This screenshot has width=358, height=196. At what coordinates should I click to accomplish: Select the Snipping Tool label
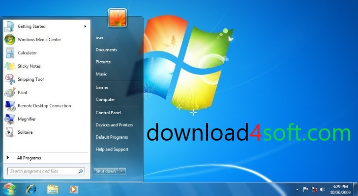tap(30, 79)
